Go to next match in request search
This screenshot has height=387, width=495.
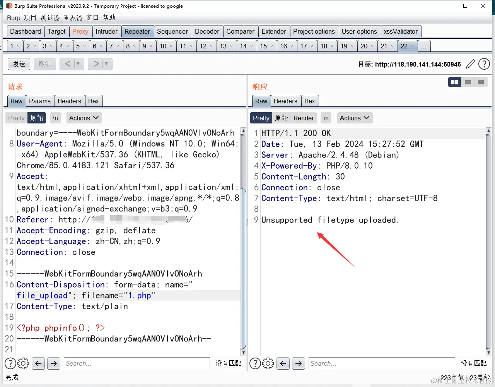pos(54,363)
